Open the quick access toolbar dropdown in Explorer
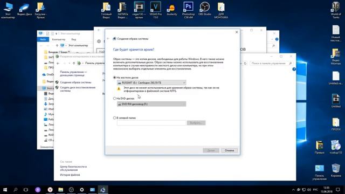Image resolution: width=345 pixels, height=194 pixels. point(56,33)
